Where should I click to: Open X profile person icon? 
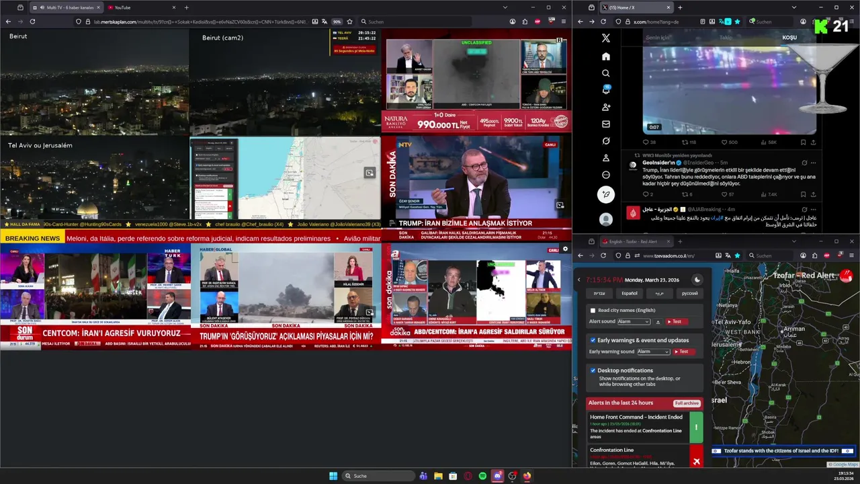pyautogui.click(x=606, y=158)
